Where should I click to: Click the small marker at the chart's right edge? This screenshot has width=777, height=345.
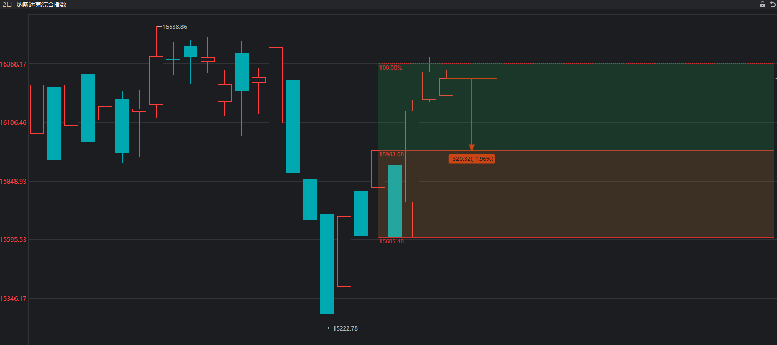pyautogui.click(x=775, y=78)
